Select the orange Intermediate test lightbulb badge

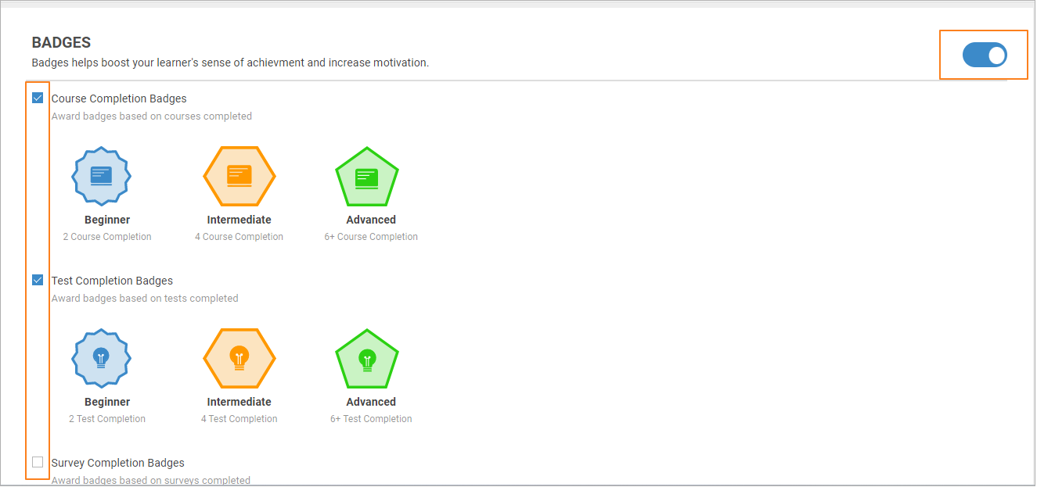(x=239, y=358)
